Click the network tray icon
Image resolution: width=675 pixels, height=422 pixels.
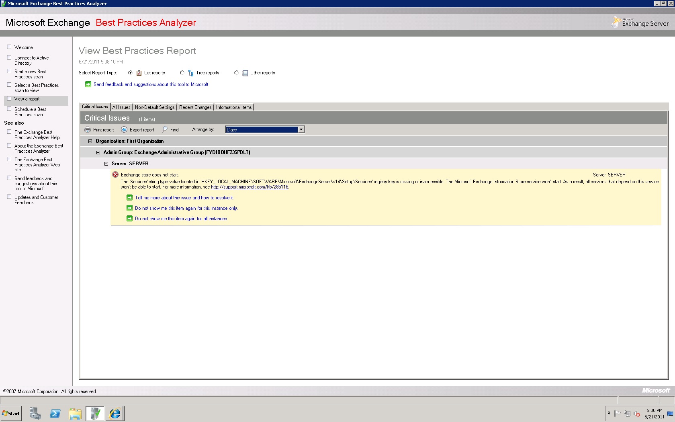tap(627, 413)
